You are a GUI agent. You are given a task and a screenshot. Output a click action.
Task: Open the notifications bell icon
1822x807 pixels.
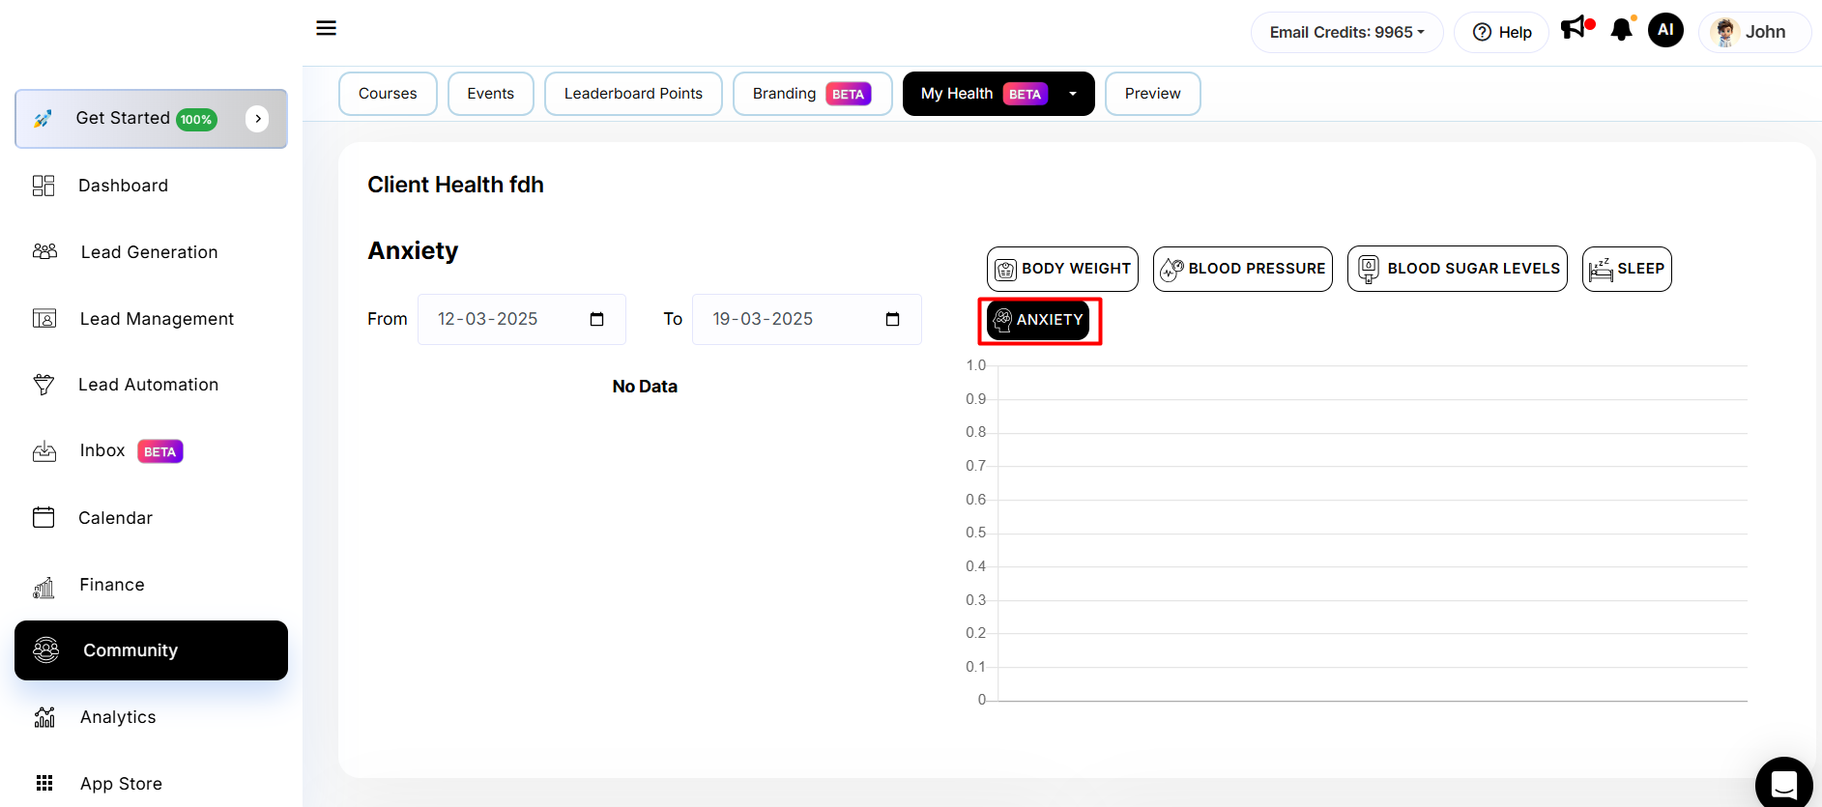pyautogui.click(x=1621, y=30)
